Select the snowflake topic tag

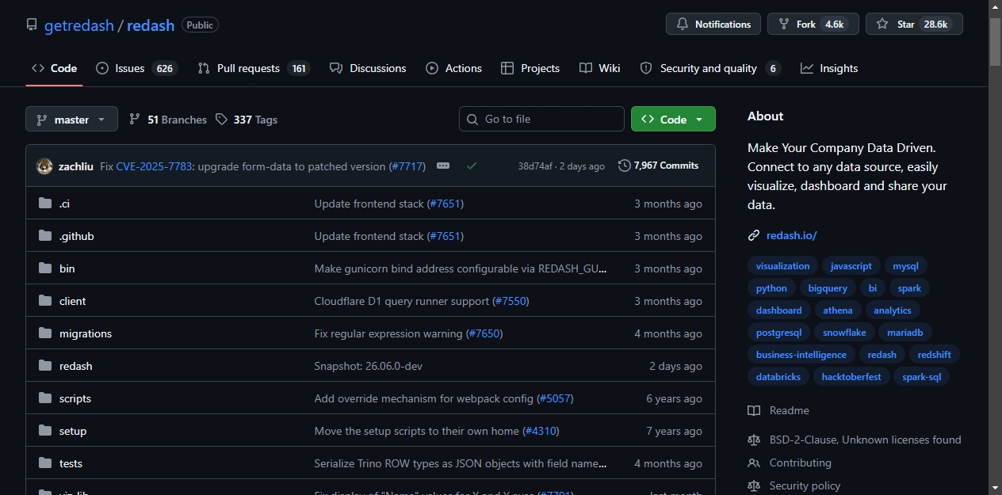point(844,333)
